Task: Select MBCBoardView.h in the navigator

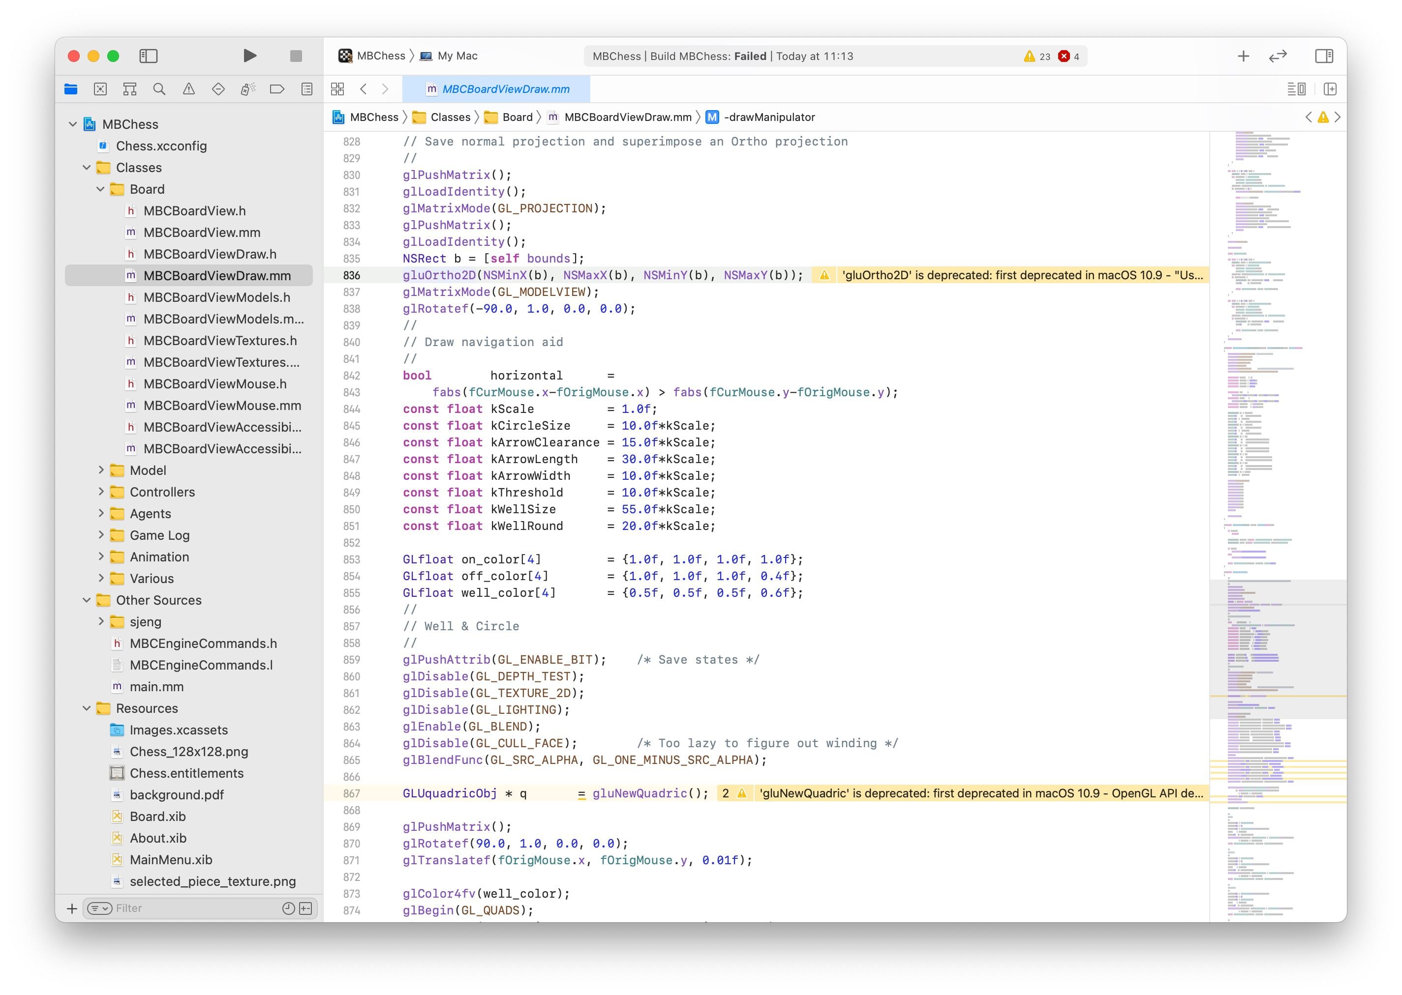Action: [x=189, y=211]
